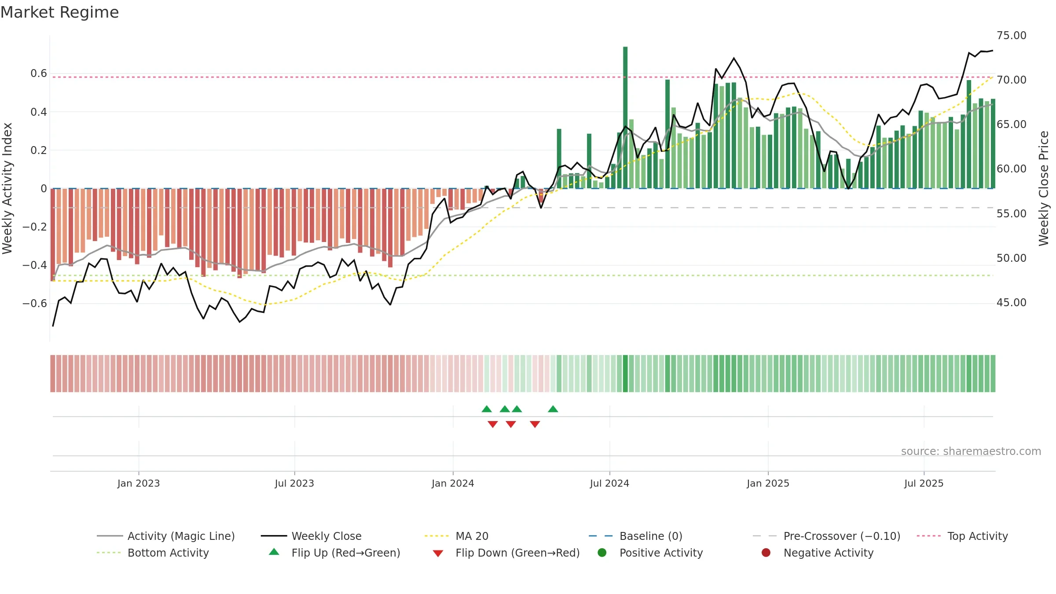1056x594 pixels.
Task: Click the 50.00 price axis tick
Action: pyautogui.click(x=1012, y=258)
